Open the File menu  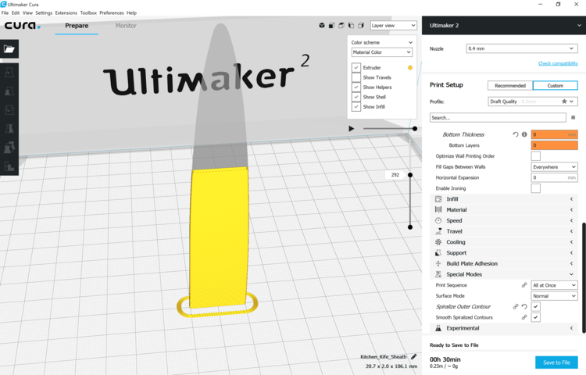5,12
